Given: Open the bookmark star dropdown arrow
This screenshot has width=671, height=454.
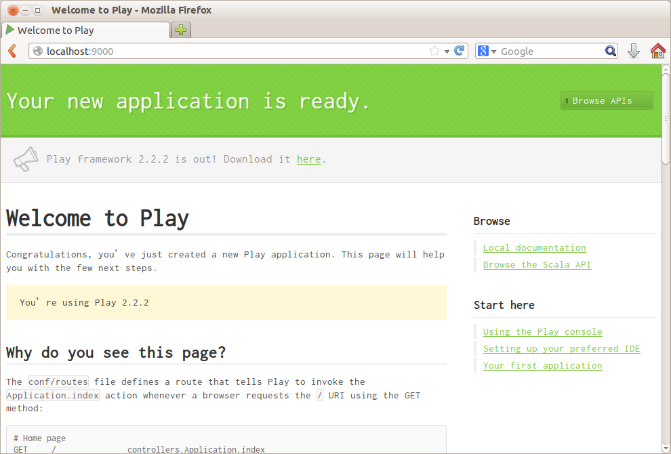Looking at the screenshot, I should pos(445,51).
